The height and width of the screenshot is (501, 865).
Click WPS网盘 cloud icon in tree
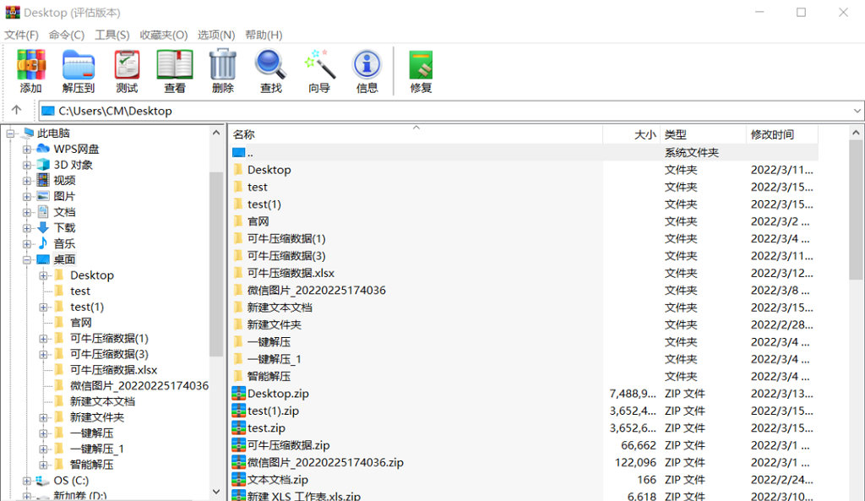pos(43,149)
